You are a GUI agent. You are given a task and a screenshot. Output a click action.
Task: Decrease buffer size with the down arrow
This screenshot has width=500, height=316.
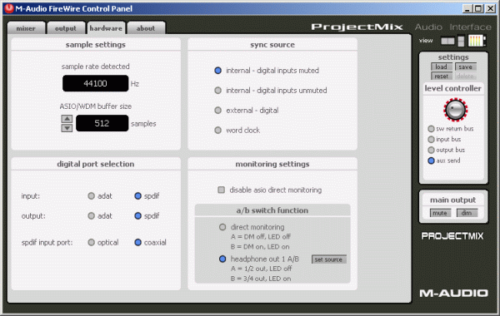67,128
